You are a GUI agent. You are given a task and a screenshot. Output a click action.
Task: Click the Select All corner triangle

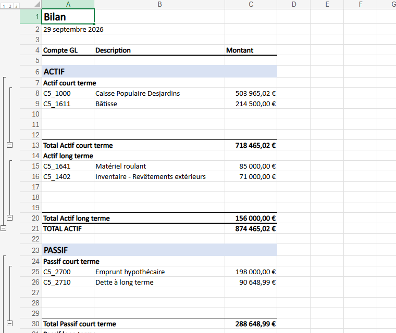point(37,4)
